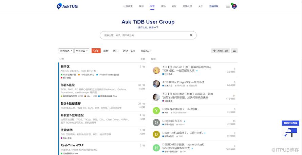Open 学习 in top navigation

pos(141,6)
